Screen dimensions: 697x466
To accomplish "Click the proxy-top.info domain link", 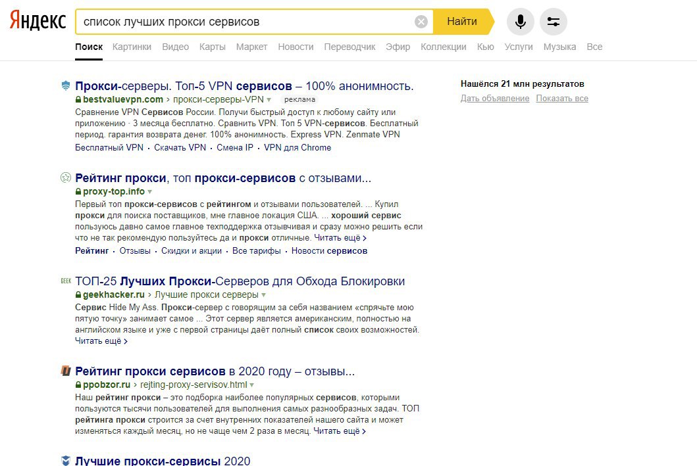I will point(114,192).
